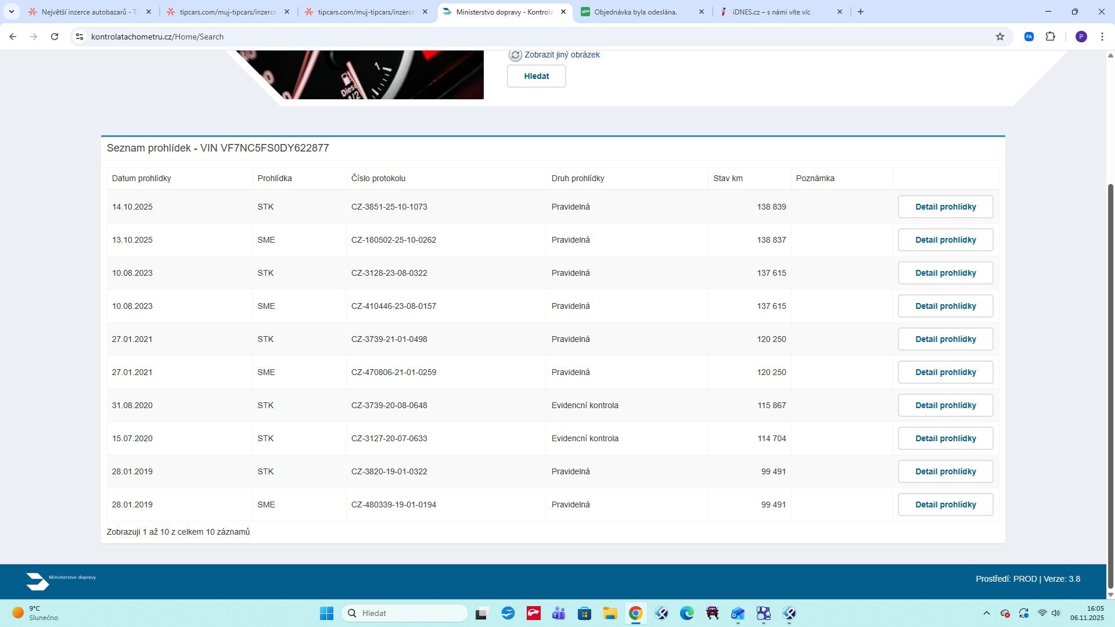The image size is (1115, 627).
Task: Click the Zobrazit jiný obrázek link
Action: [562, 55]
